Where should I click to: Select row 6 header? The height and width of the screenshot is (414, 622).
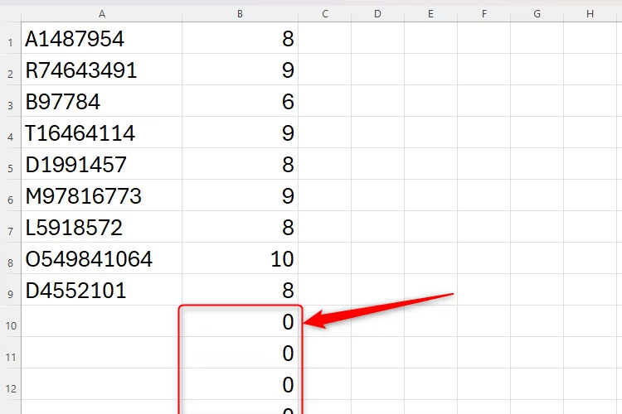[11, 195]
